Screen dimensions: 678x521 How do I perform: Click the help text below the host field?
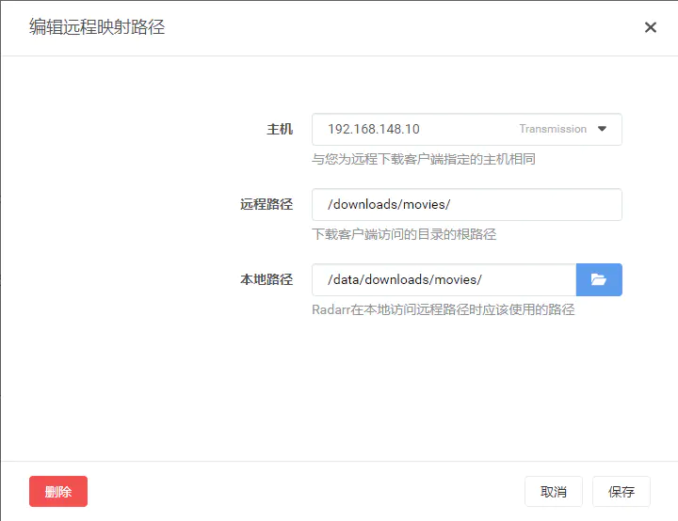click(x=424, y=159)
